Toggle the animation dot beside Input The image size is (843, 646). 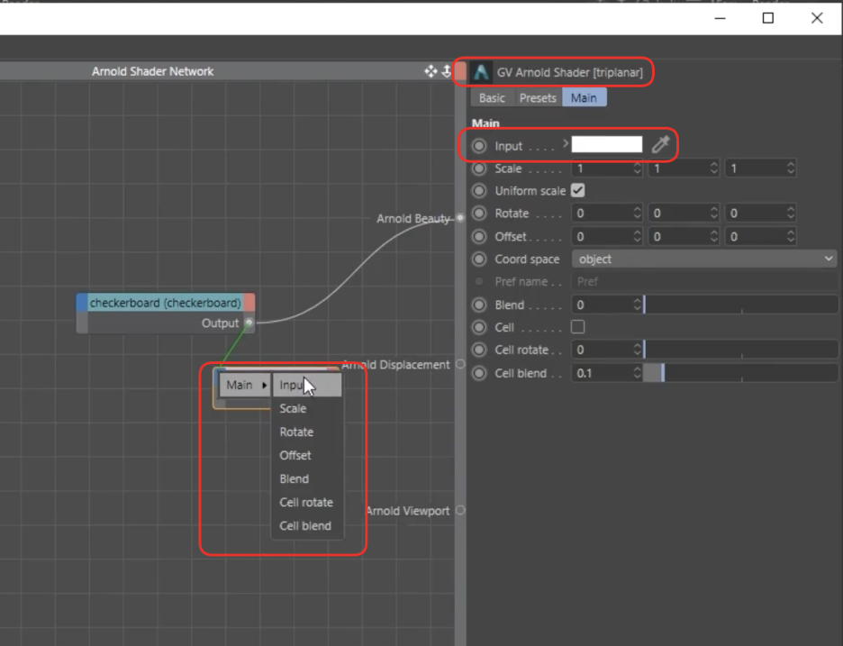[479, 146]
